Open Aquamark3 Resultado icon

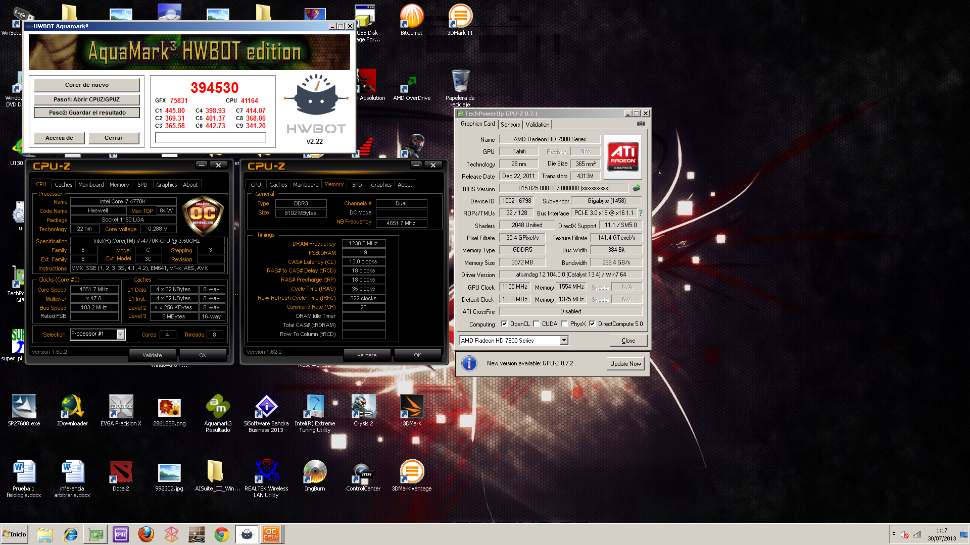[x=218, y=413]
